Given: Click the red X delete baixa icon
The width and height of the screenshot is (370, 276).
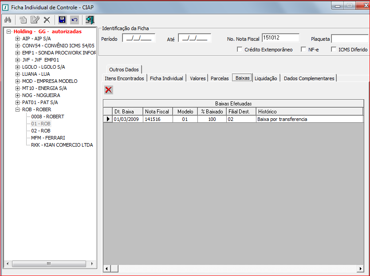Looking at the screenshot, I should pyautogui.click(x=108, y=90).
